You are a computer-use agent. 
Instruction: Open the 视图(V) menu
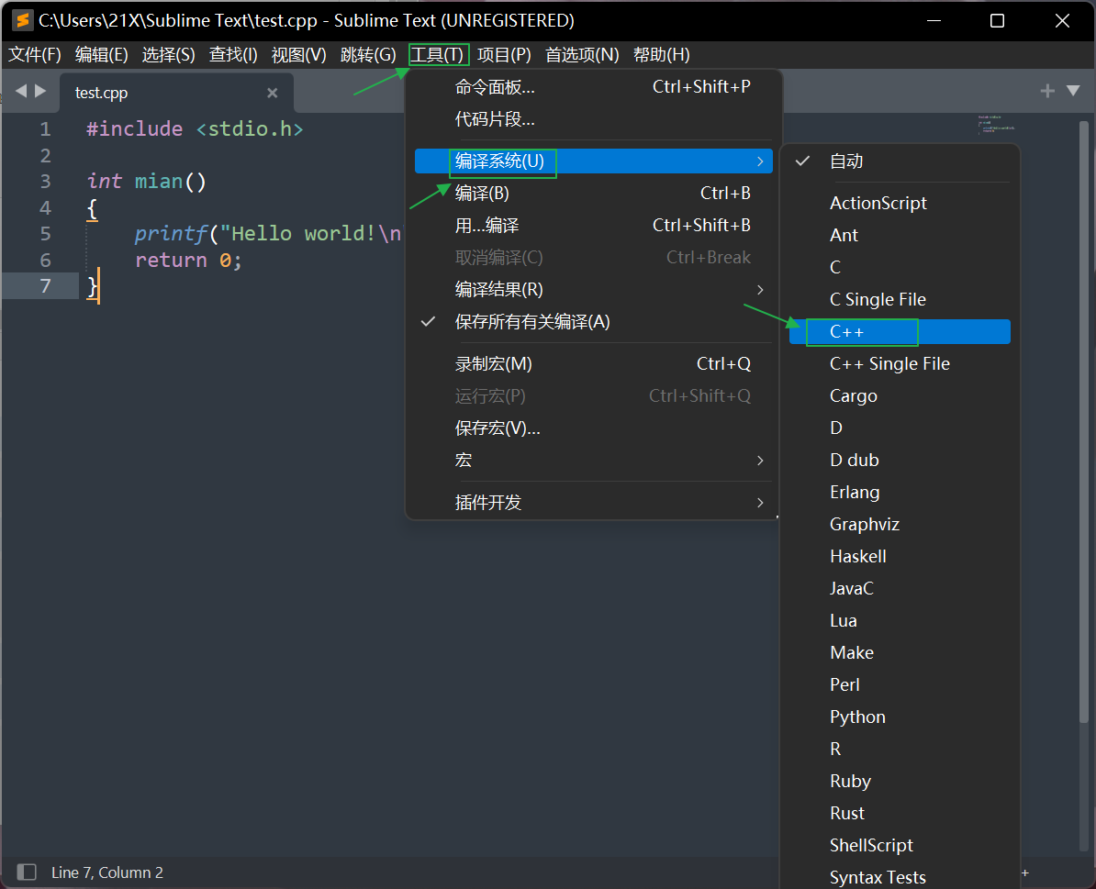(298, 54)
